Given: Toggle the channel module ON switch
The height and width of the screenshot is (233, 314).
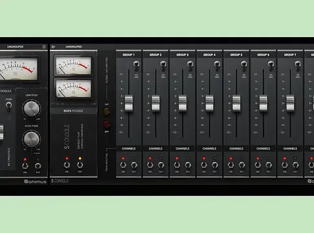Looking at the screenshot, I should click(25, 166).
